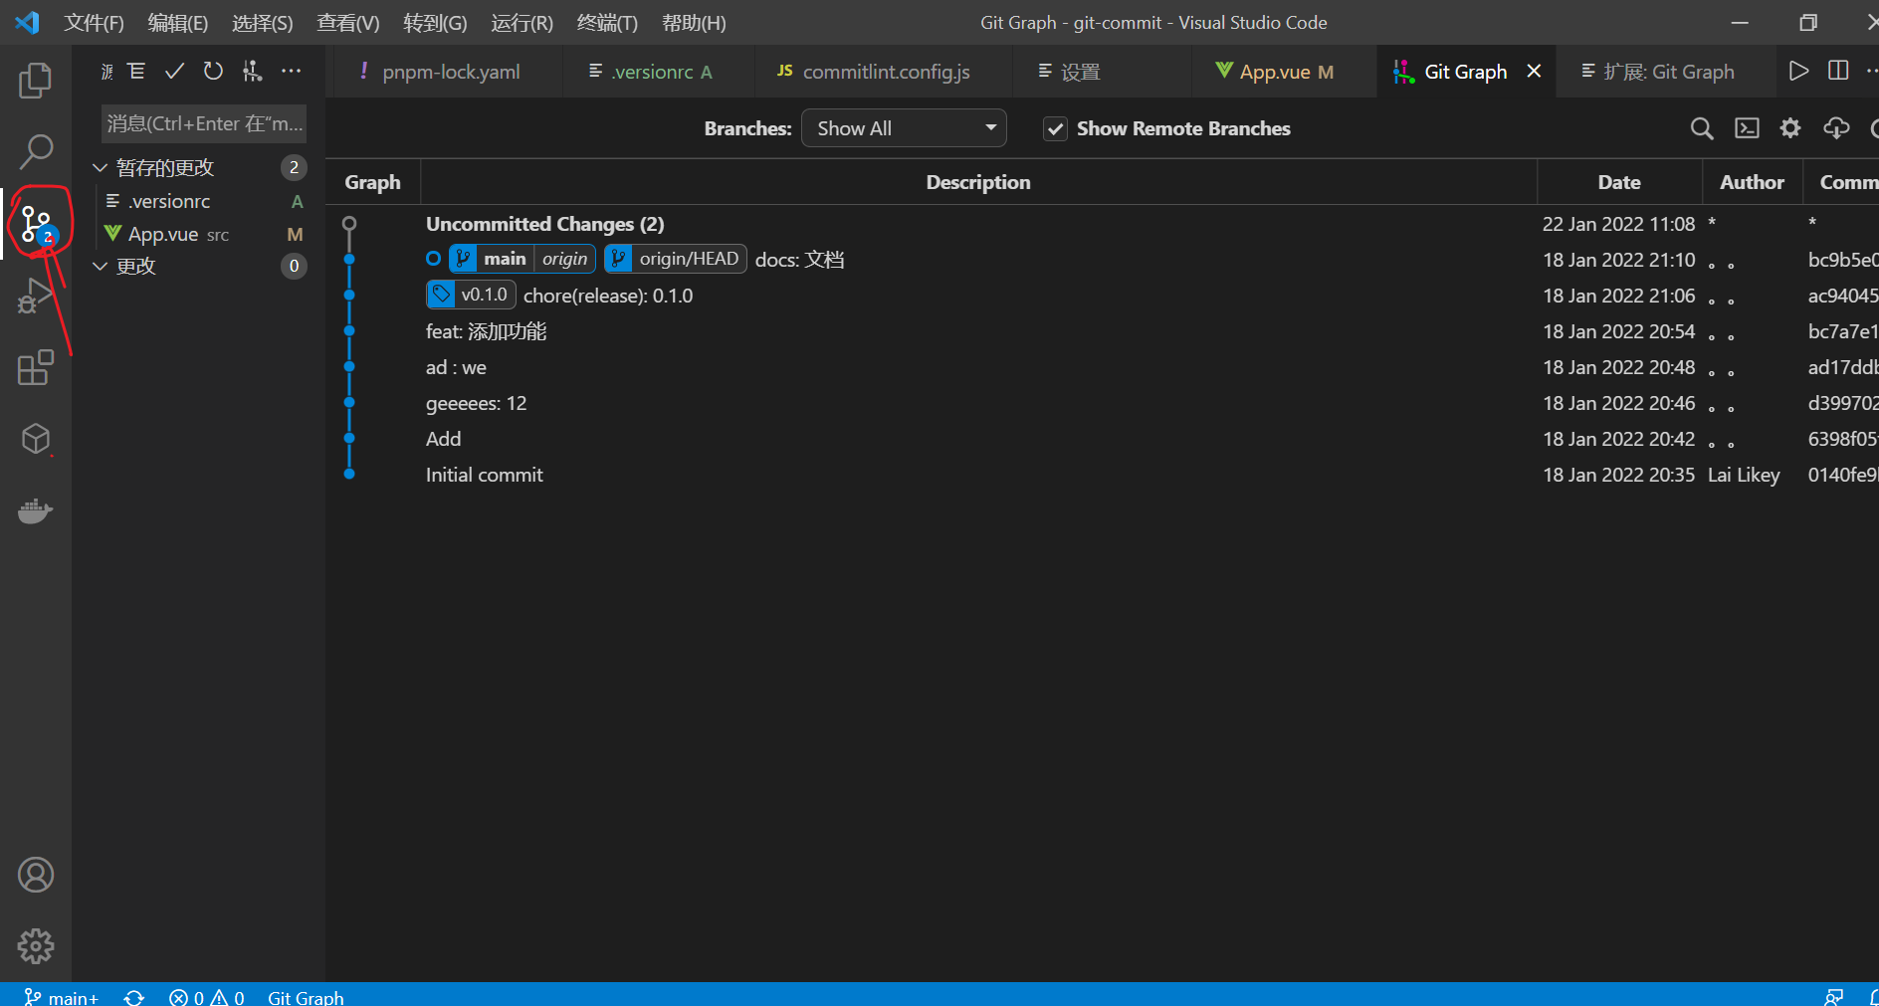Open the feedback icon in the status bar
This screenshot has width=1879, height=1006.
tap(1833, 997)
